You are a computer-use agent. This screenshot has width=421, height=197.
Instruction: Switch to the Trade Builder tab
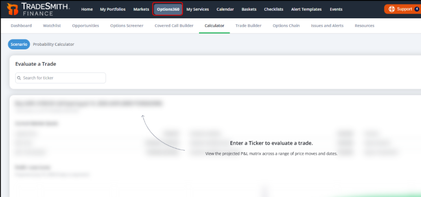(249, 25)
